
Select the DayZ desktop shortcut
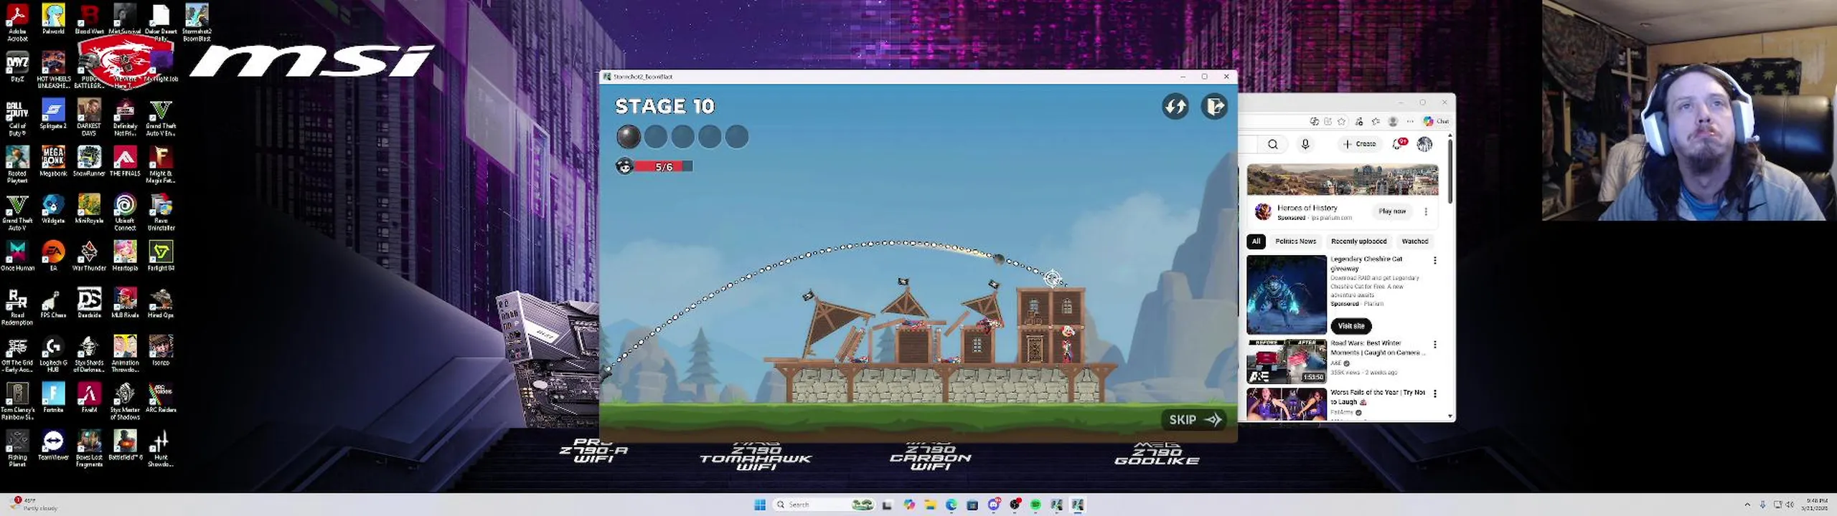pyautogui.click(x=17, y=67)
